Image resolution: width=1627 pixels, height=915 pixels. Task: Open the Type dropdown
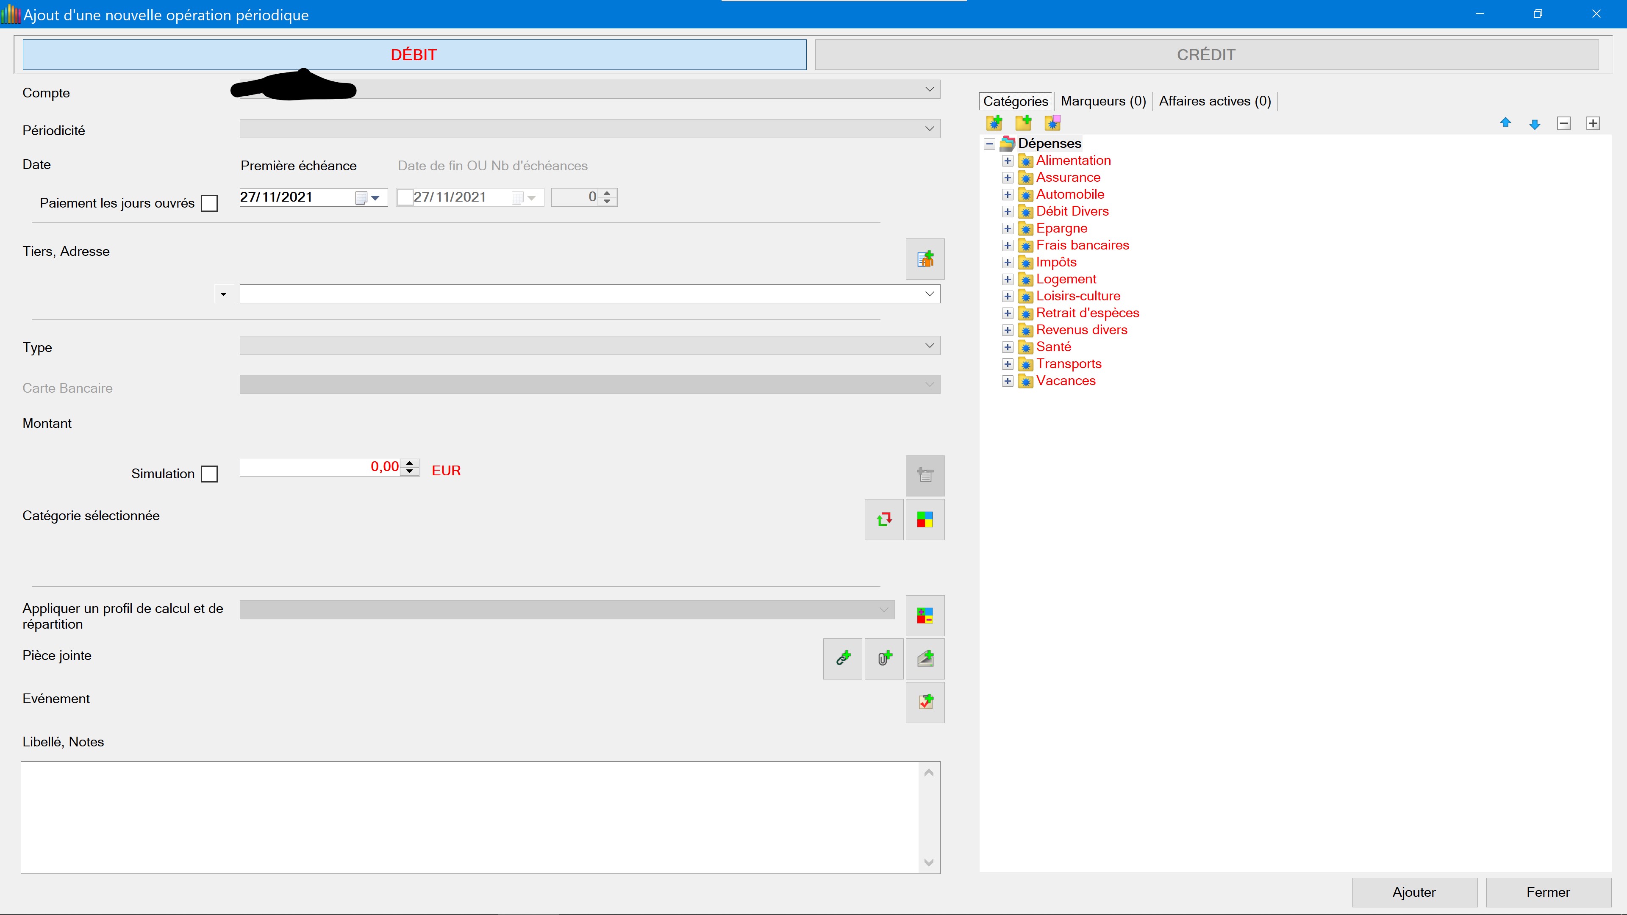coord(930,345)
